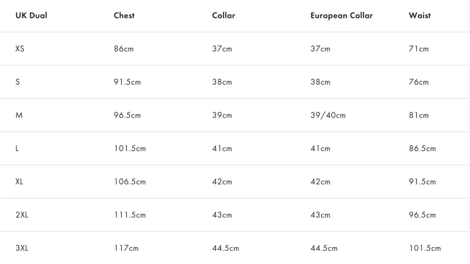Click the Waist column header
This screenshot has height=264, width=470.
(x=420, y=16)
